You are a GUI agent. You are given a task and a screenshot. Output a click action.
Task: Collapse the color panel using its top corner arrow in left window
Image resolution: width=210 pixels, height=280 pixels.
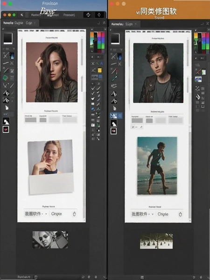click(x=91, y=29)
